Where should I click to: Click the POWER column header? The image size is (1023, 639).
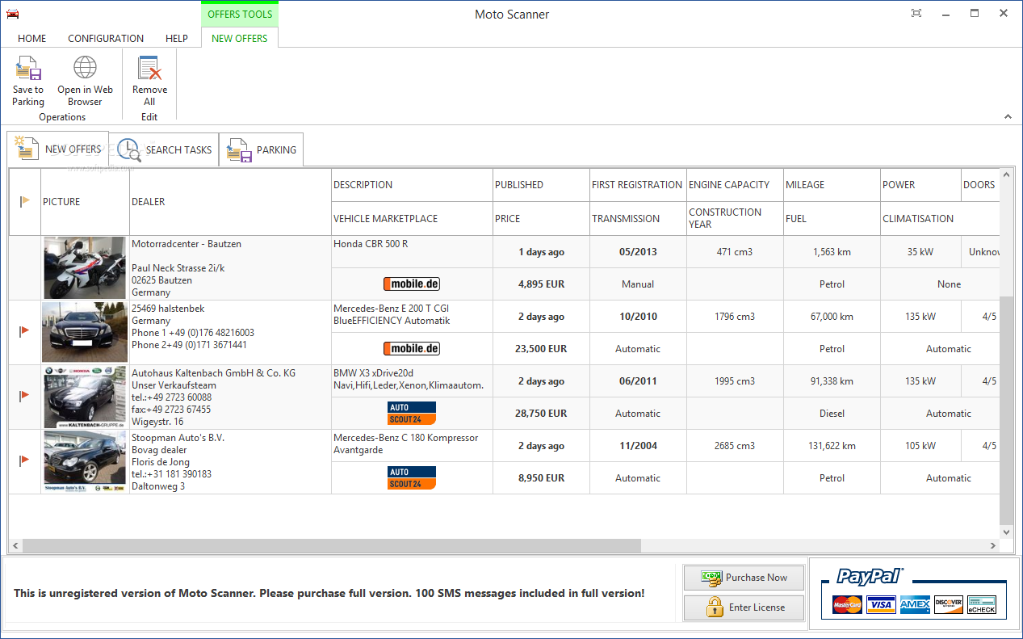tap(920, 185)
